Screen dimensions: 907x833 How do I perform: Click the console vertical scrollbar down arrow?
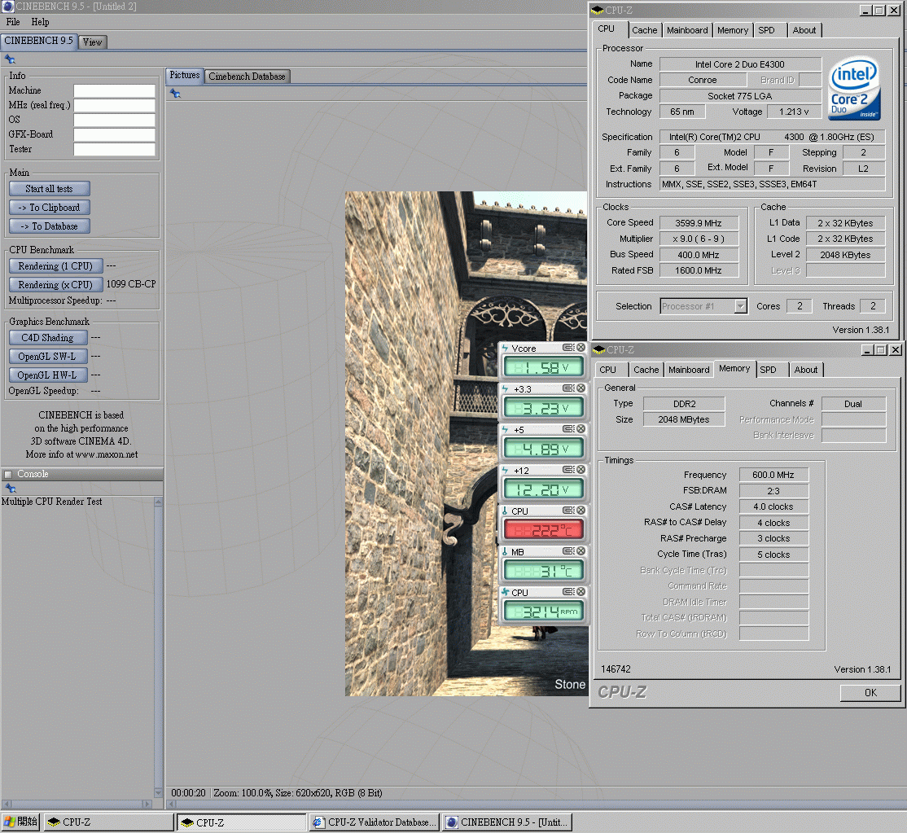159,792
